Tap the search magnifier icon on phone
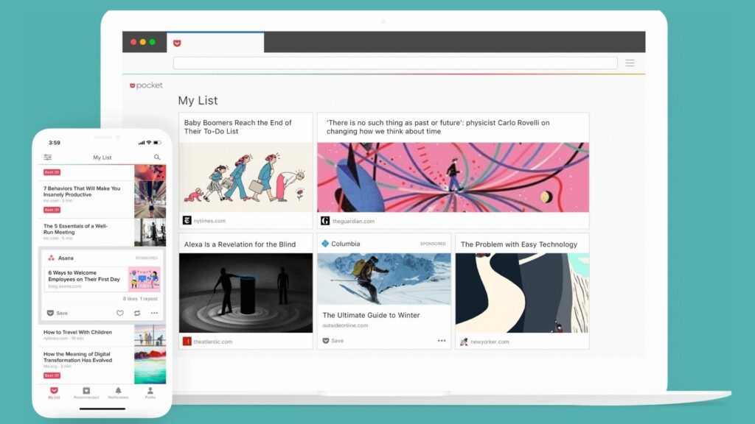The width and height of the screenshot is (755, 424). [x=157, y=158]
